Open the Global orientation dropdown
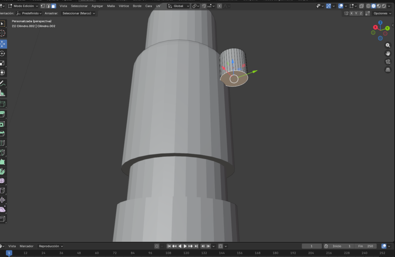The width and height of the screenshot is (395, 257). pyautogui.click(x=178, y=6)
